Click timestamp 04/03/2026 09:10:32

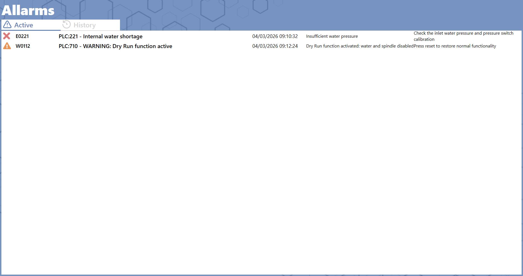(x=275, y=36)
